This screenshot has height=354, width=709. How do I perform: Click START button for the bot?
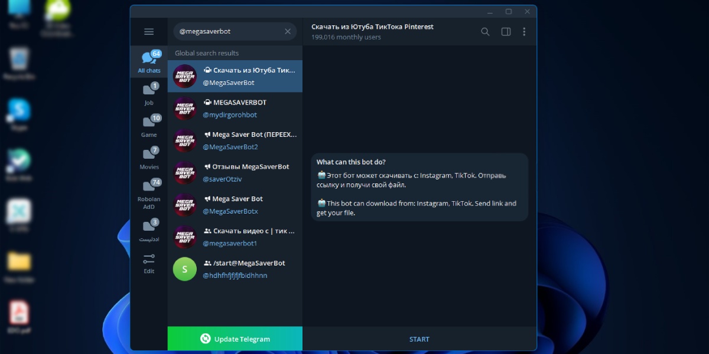tap(419, 339)
